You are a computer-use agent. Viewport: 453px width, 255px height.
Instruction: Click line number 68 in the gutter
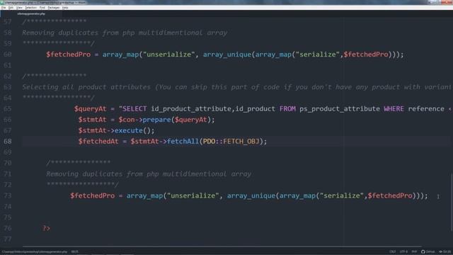(x=8, y=141)
